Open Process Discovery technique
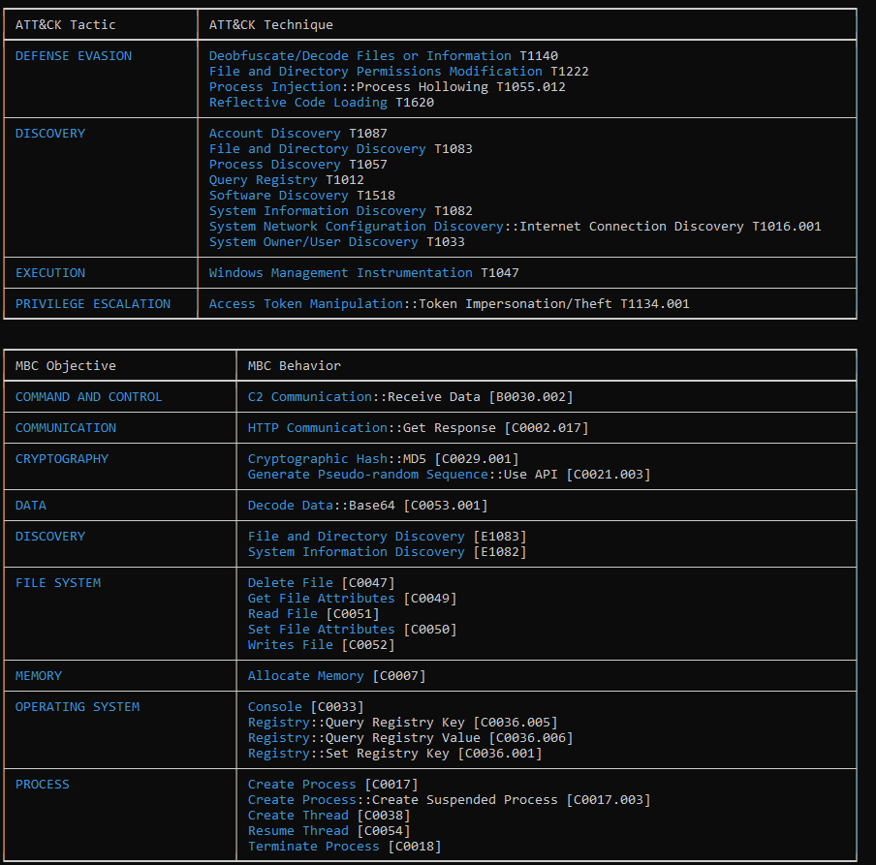This screenshot has width=876, height=865. [x=274, y=165]
